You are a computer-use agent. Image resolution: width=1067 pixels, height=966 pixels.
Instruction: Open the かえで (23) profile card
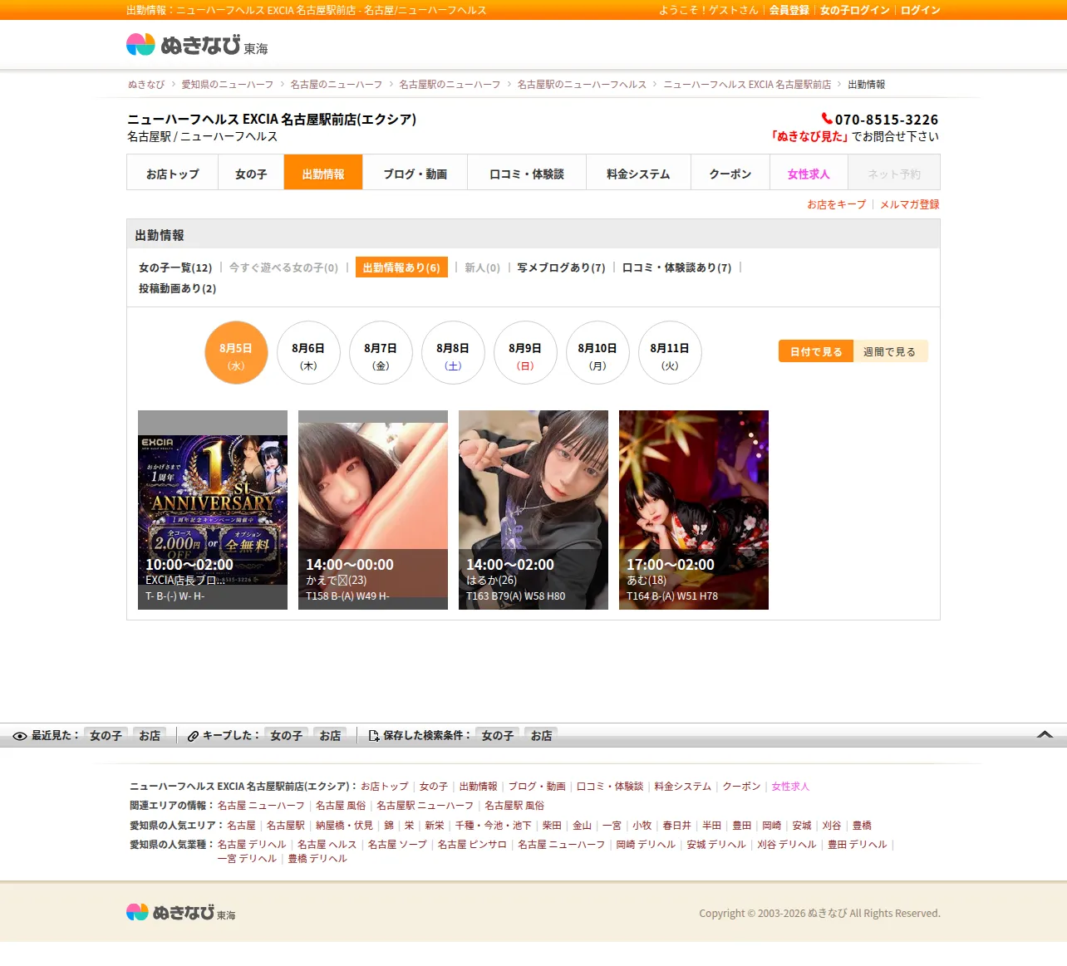373,510
